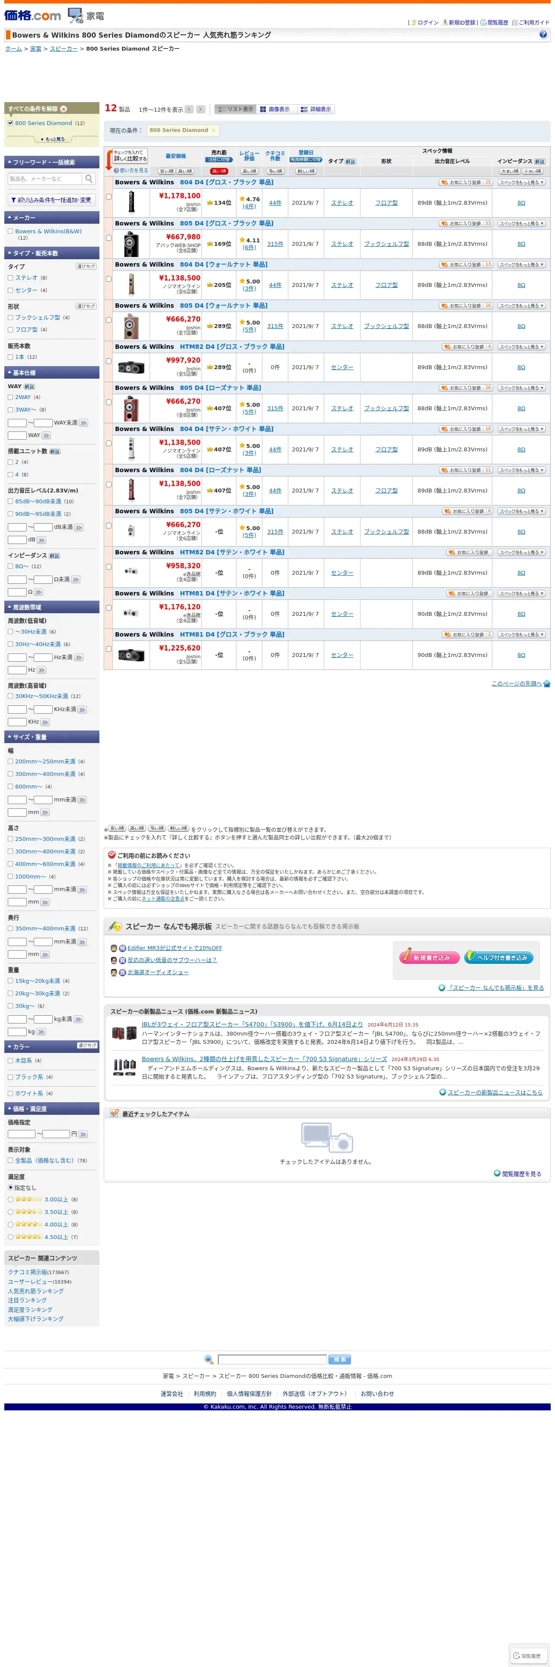Open the 805 D4 [ローズナット 単品] product link
This screenshot has height=1667, width=555.
221,388
